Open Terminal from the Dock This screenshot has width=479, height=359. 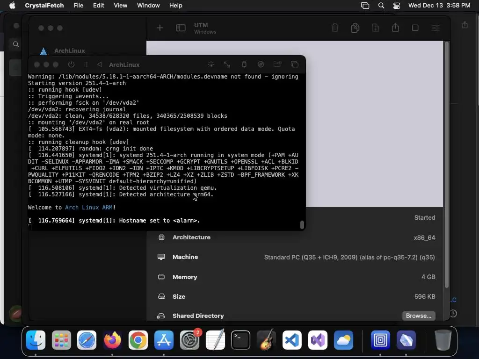click(x=241, y=340)
